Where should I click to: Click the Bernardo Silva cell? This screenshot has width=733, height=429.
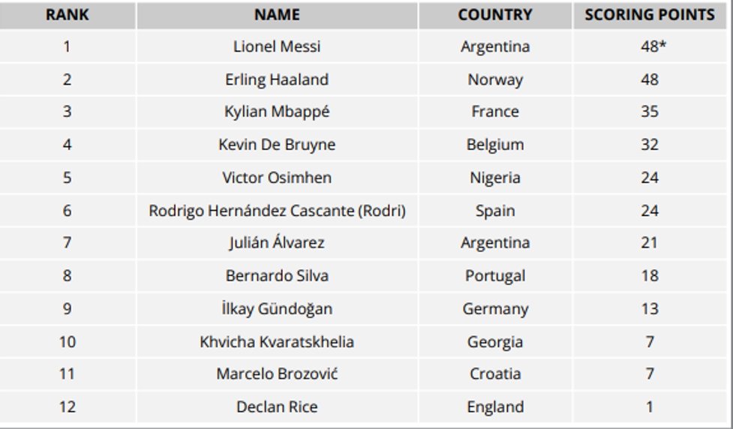(277, 276)
